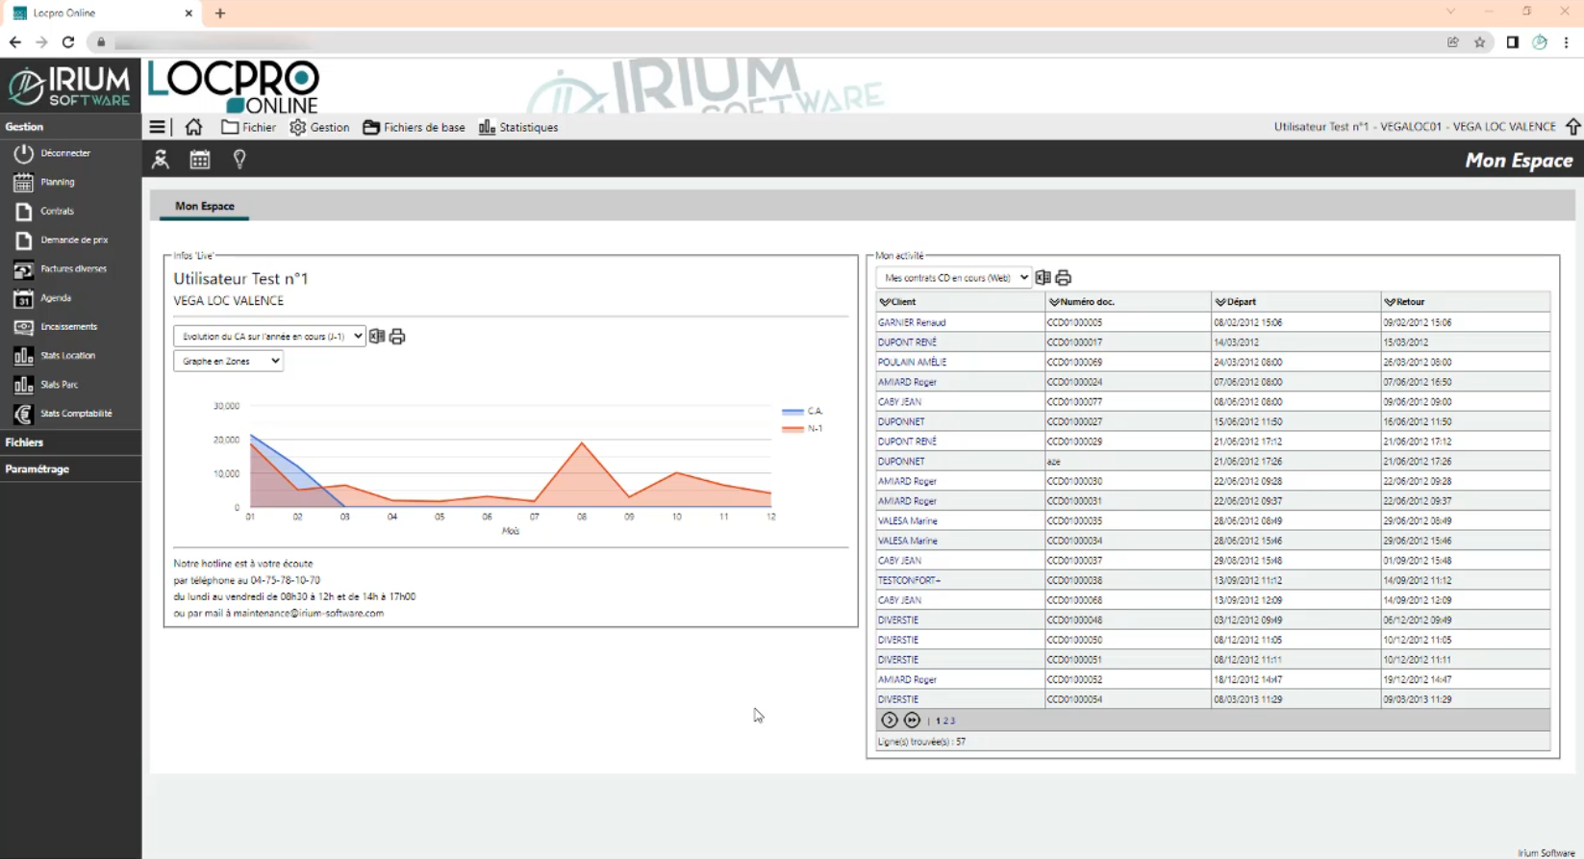Select document number CCD01000005 cell
This screenshot has height=859, width=1584.
pyautogui.click(x=1128, y=322)
